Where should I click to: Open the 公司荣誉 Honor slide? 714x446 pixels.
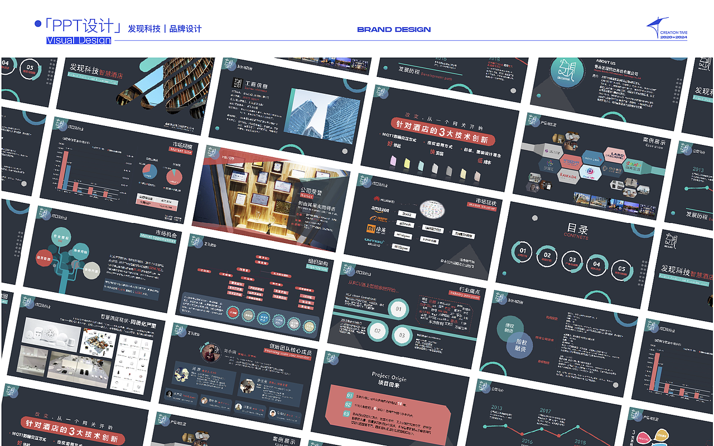271,199
